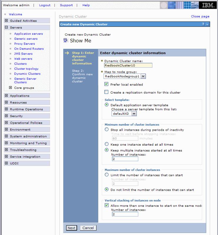The image size is (218, 235).
Task: Expand the Resources section
Action: point(6,102)
